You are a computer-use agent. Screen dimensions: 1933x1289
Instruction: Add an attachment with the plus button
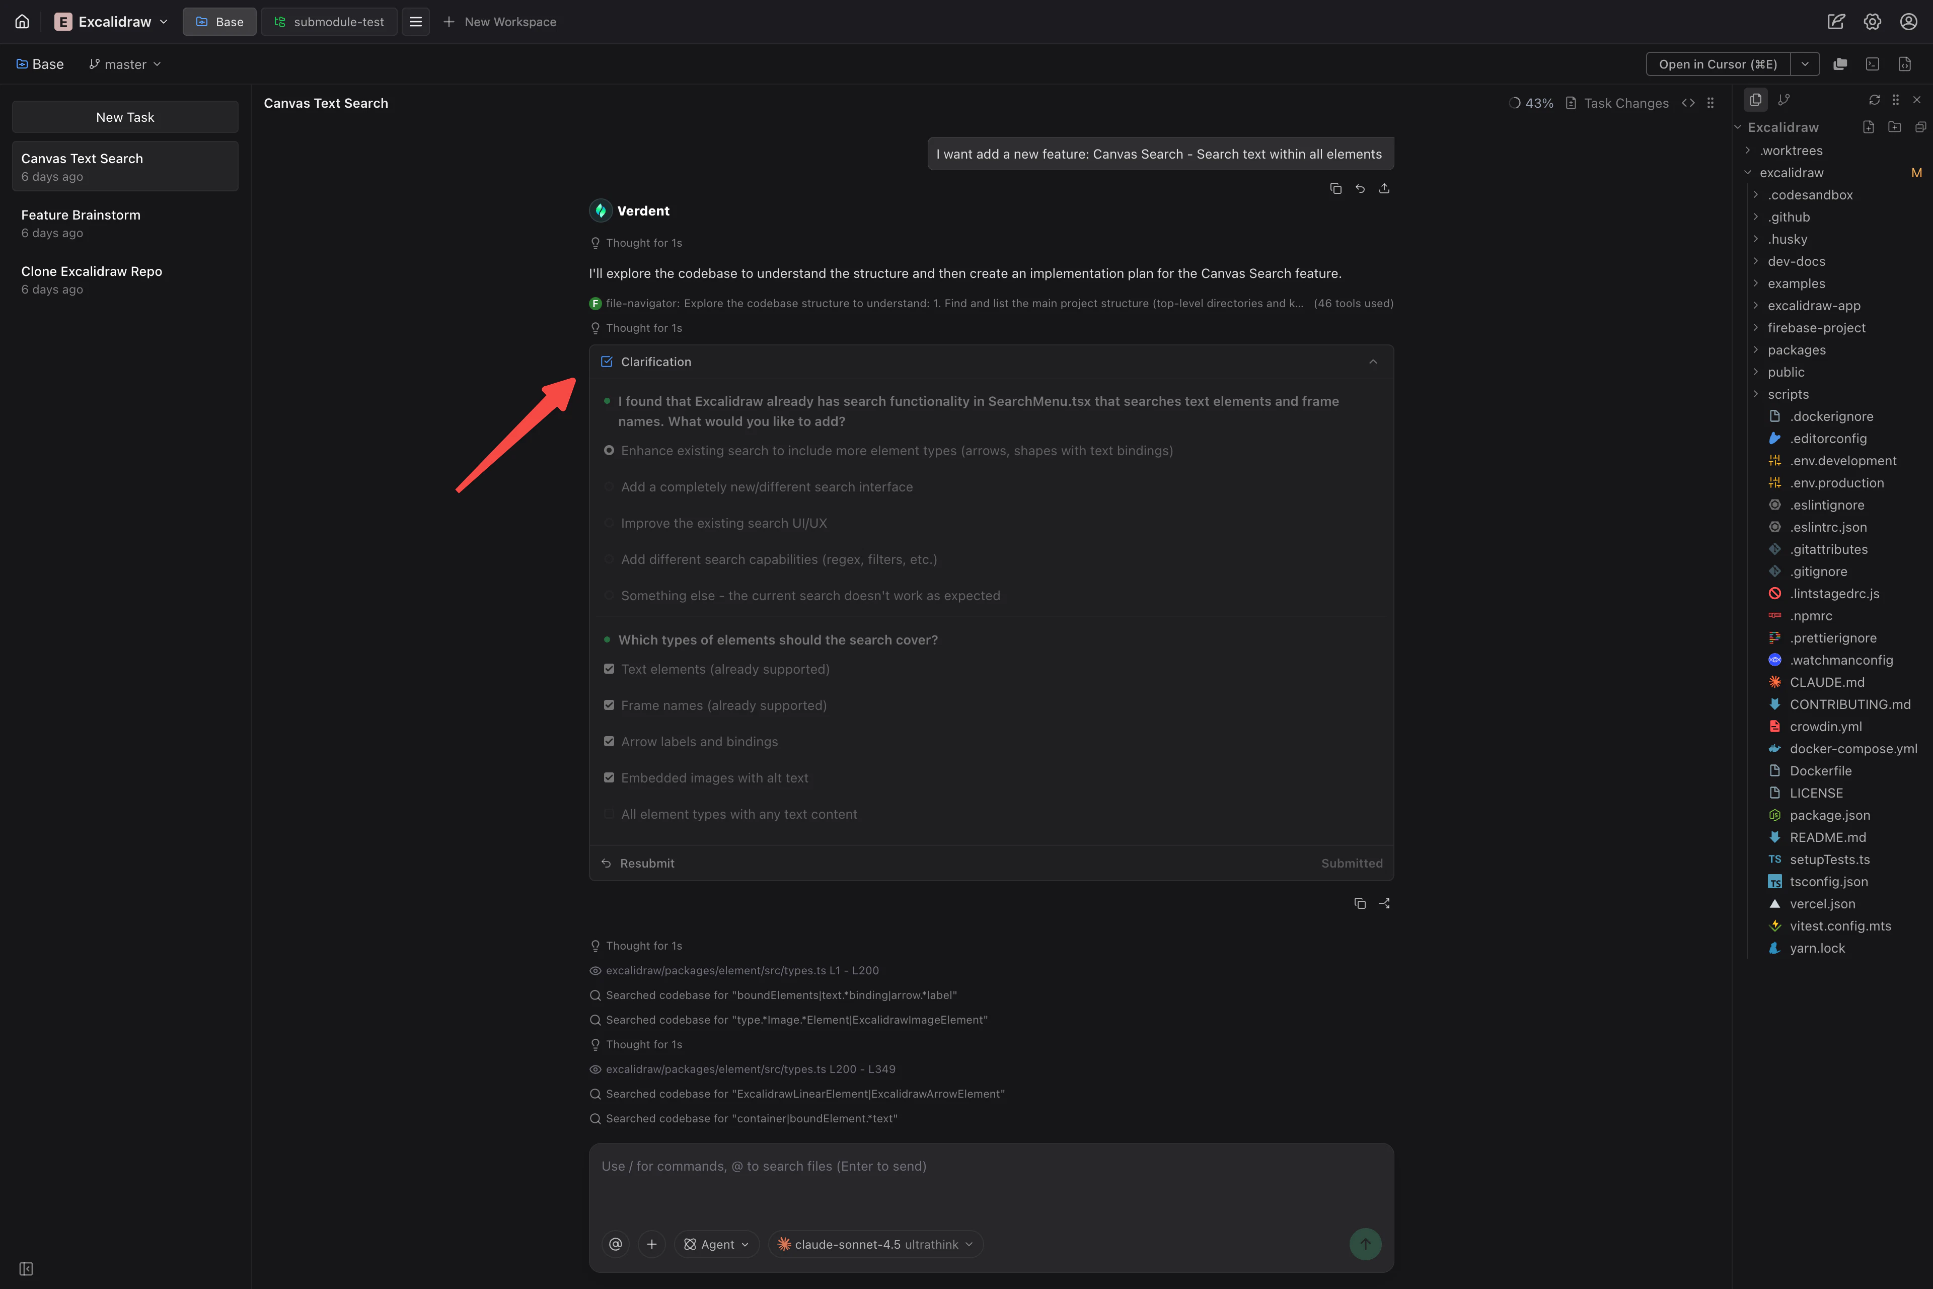652,1245
